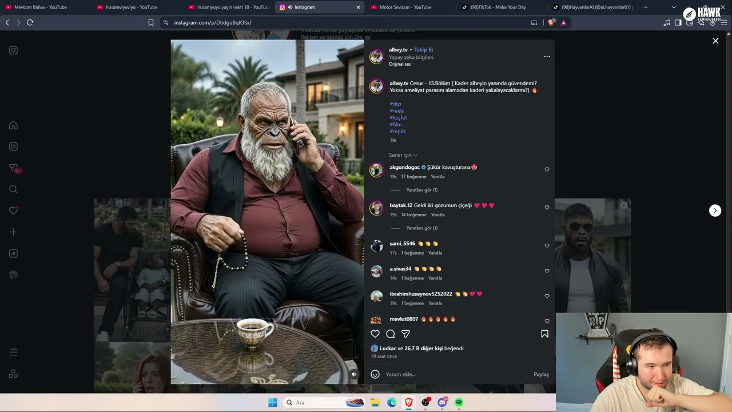
Task: Click the taskbar search box 'Ara'
Action: (325, 402)
